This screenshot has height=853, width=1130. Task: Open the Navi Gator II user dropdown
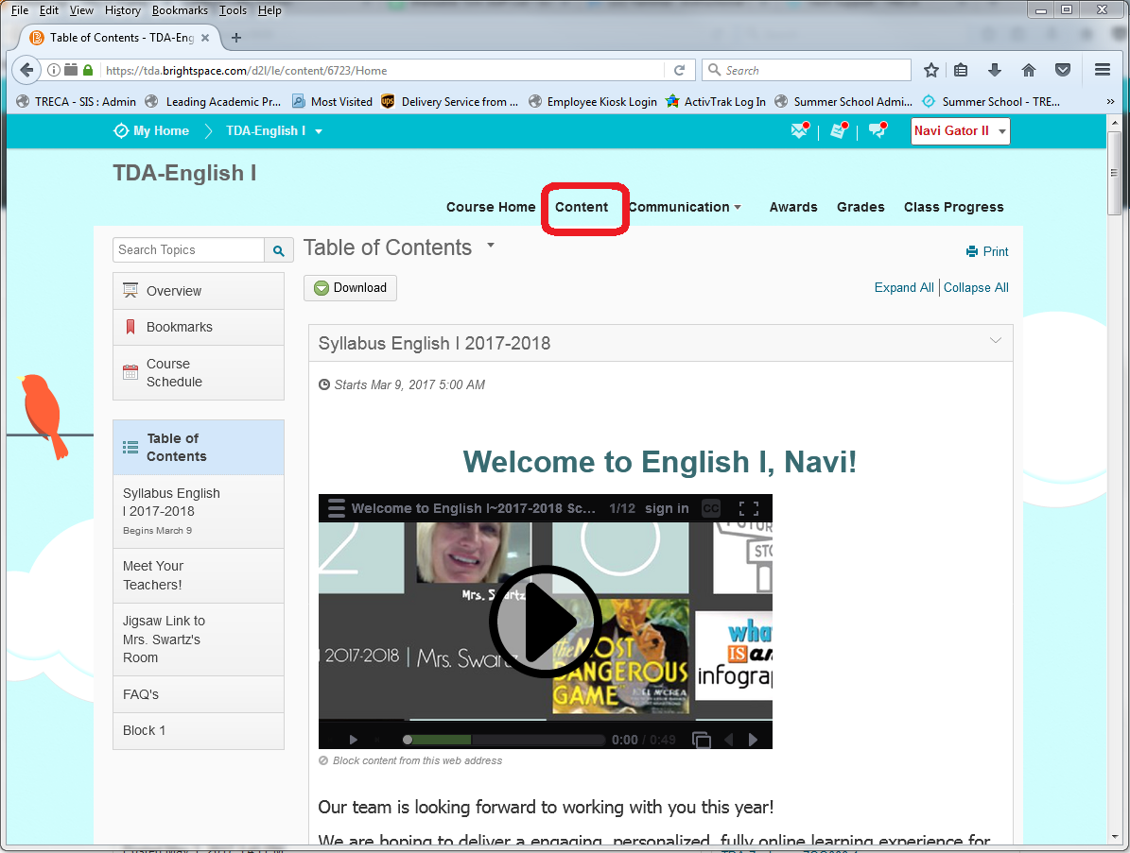(960, 131)
